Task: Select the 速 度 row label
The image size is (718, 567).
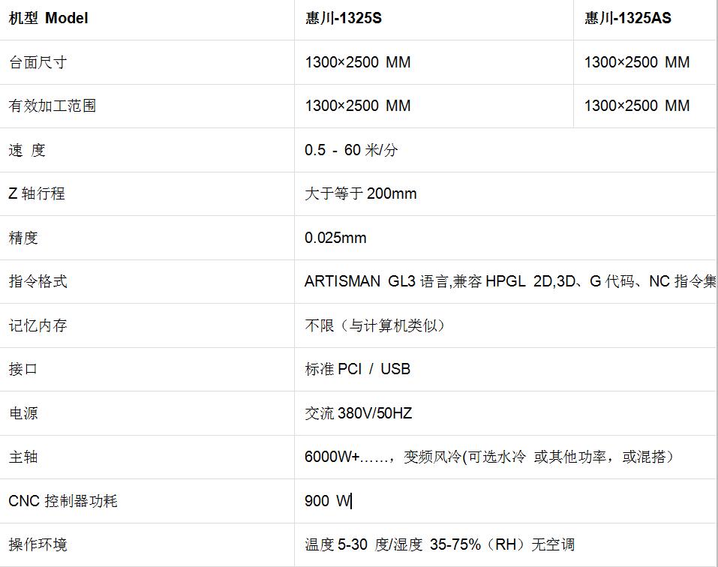Action: [27, 150]
